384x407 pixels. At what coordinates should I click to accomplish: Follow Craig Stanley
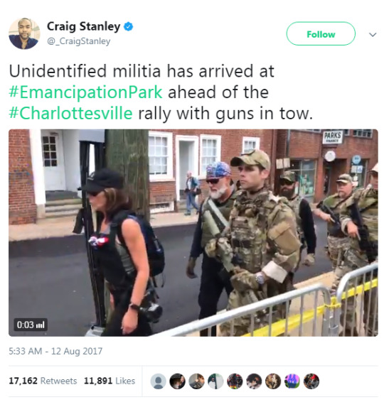click(321, 34)
